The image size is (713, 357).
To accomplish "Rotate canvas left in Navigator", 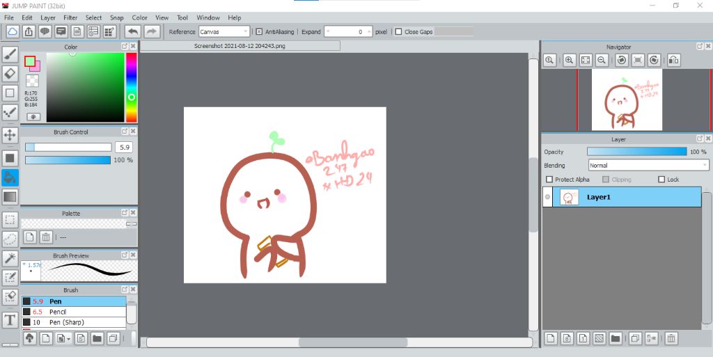I will [x=622, y=60].
